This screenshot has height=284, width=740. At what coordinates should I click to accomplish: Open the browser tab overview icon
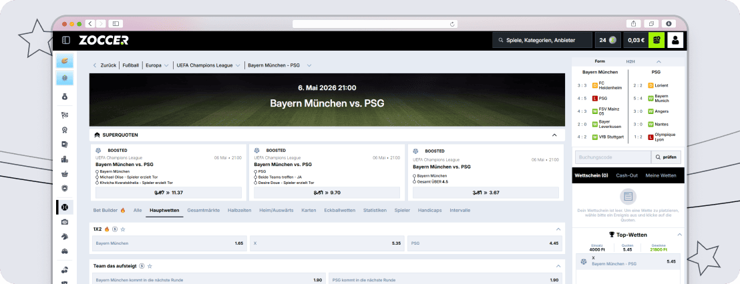click(x=651, y=23)
